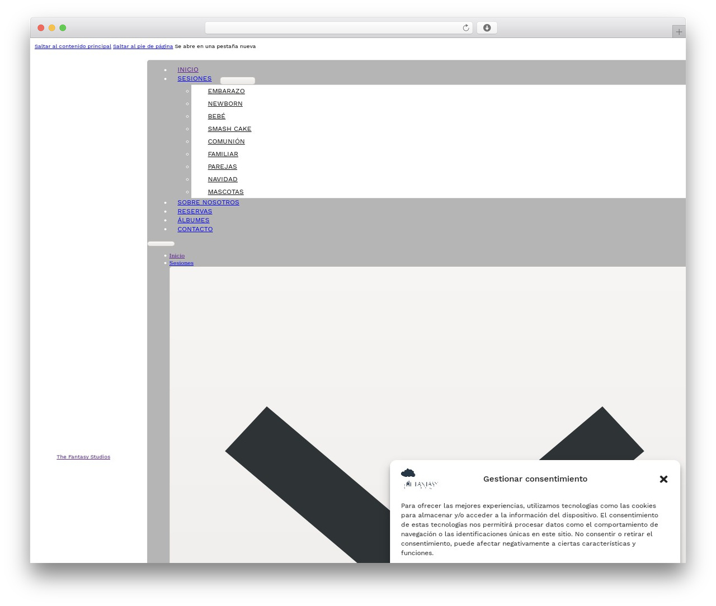Close the cookie consent dialog
The height and width of the screenshot is (606, 716).
click(663, 479)
